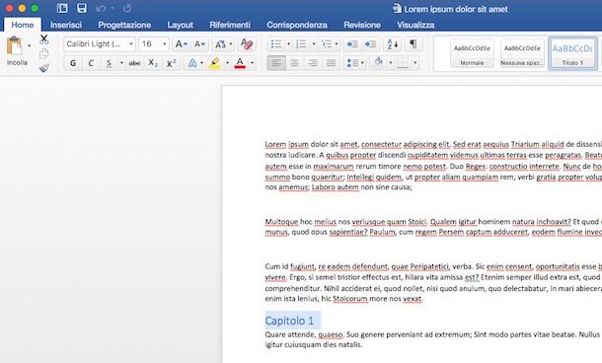This screenshot has height=363, width=602.
Task: Select the Home tab
Action: pos(23,25)
